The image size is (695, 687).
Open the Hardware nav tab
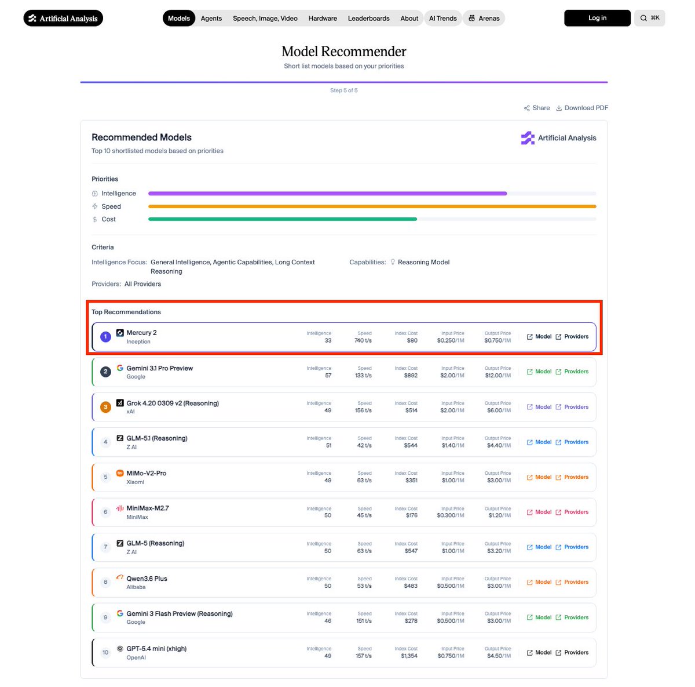323,19
